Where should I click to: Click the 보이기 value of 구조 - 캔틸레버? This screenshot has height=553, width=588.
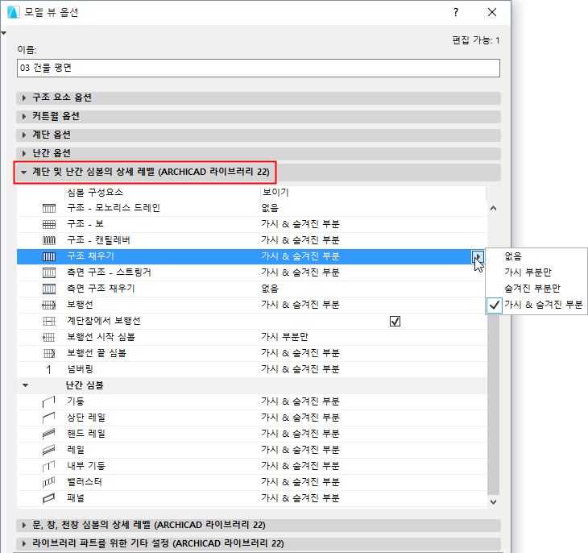click(x=300, y=240)
